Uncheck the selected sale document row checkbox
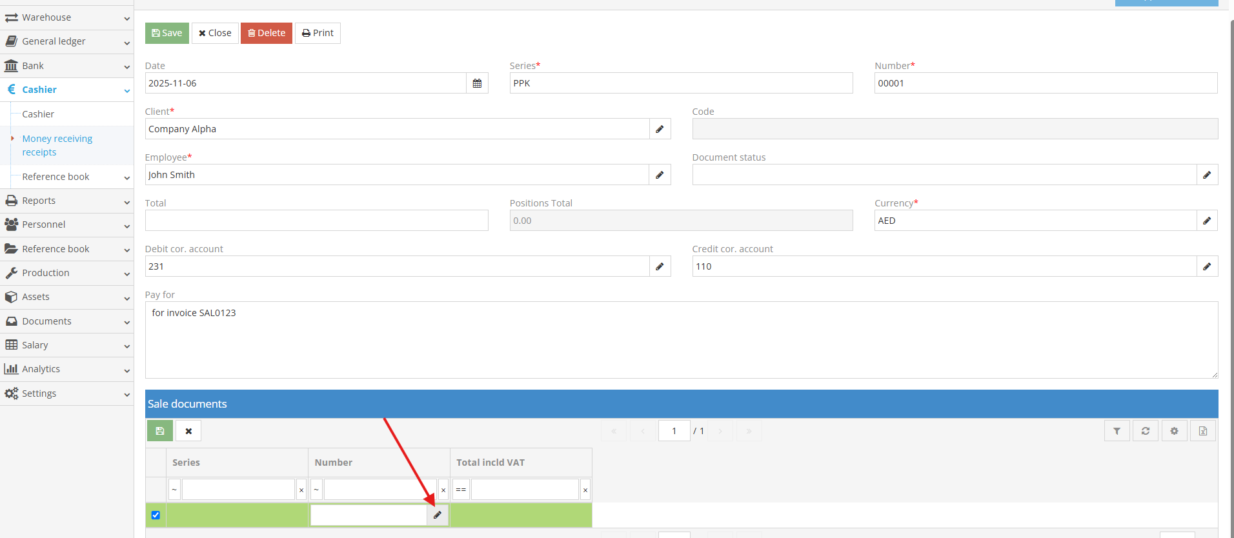The image size is (1234, 538). click(156, 515)
